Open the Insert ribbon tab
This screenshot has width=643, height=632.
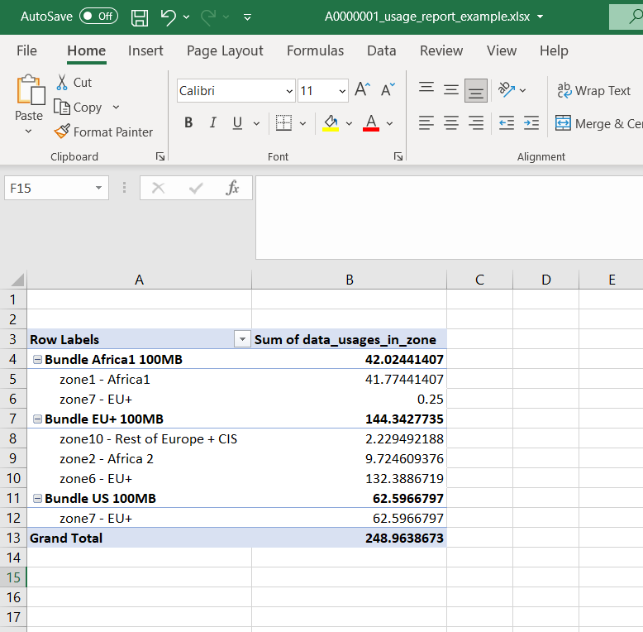(145, 50)
